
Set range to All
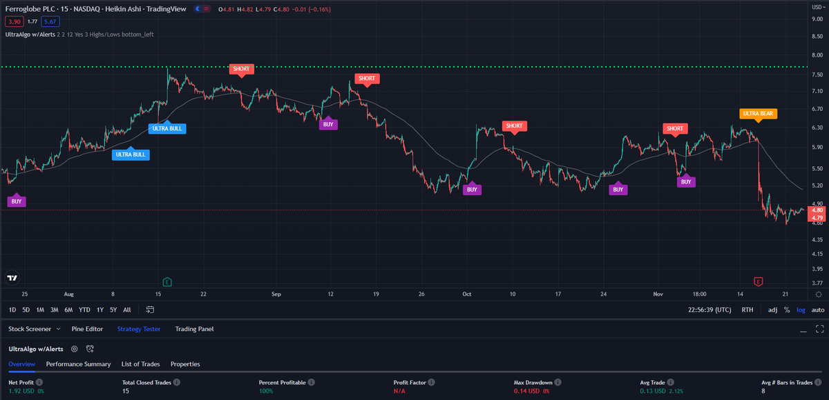coord(127,310)
